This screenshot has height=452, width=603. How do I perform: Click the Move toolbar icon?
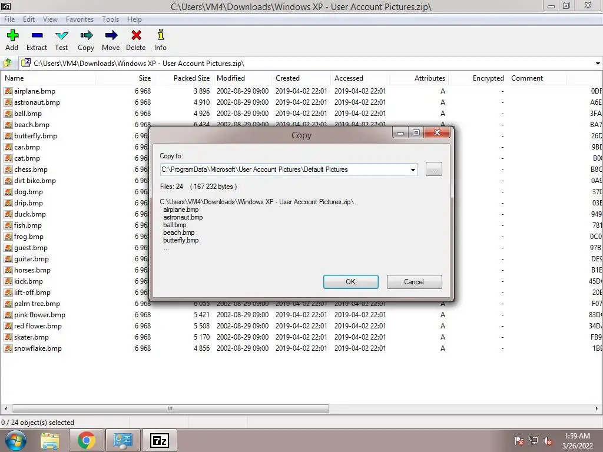(111, 35)
